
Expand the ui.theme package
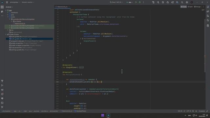[12, 21]
